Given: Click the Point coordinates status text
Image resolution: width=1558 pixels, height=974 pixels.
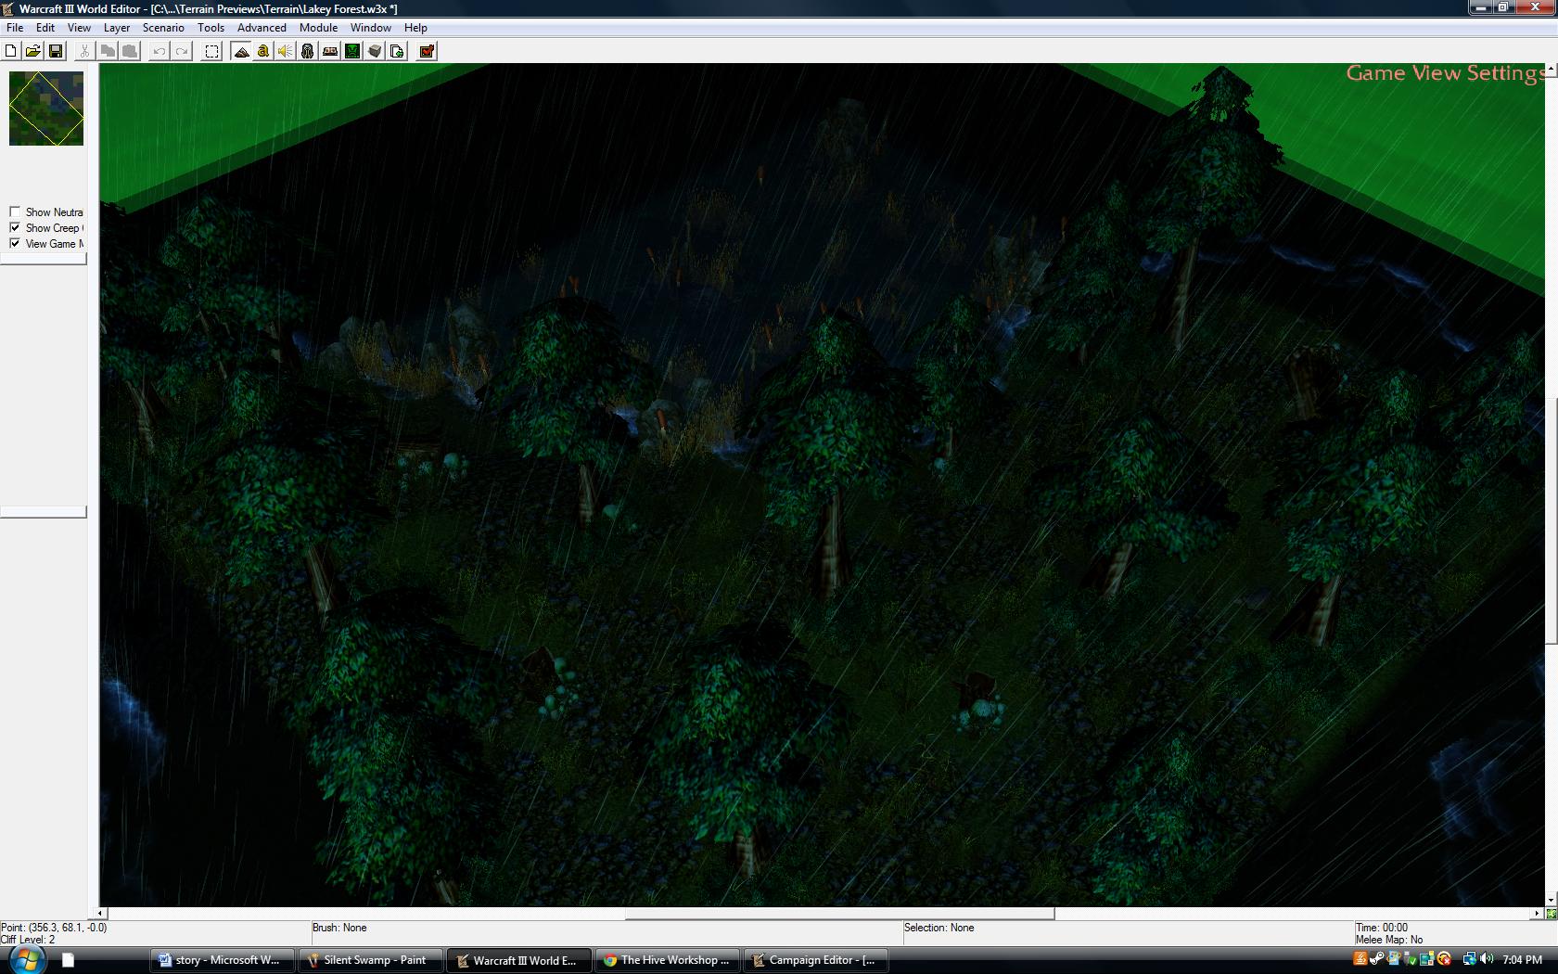Looking at the screenshot, I should click(54, 928).
